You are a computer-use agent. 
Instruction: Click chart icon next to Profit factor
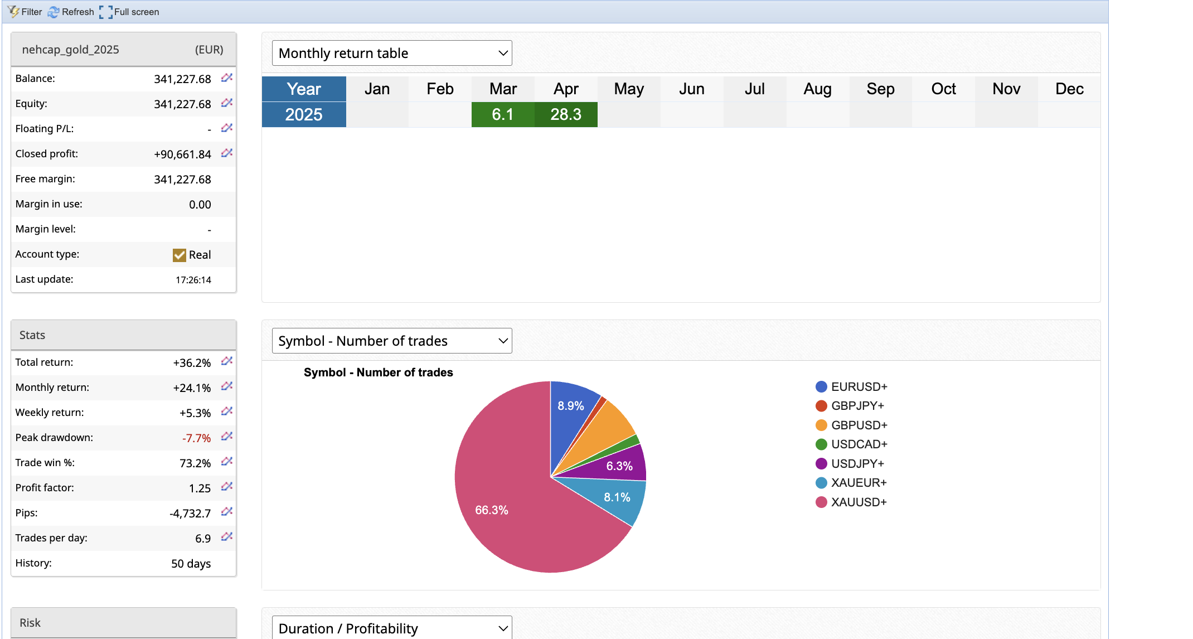click(x=226, y=487)
